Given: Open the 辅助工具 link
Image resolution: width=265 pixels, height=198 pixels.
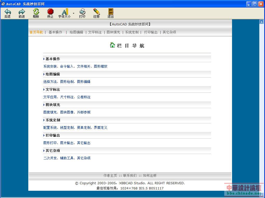Looking at the screenshot, I should (x=67, y=158).
